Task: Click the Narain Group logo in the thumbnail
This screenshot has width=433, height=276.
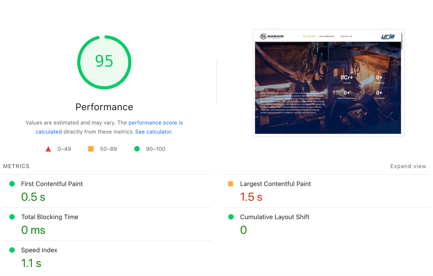Action: click(x=272, y=36)
